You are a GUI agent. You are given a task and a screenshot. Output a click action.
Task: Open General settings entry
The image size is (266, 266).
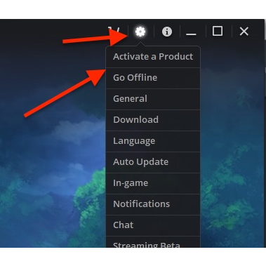(x=153, y=99)
